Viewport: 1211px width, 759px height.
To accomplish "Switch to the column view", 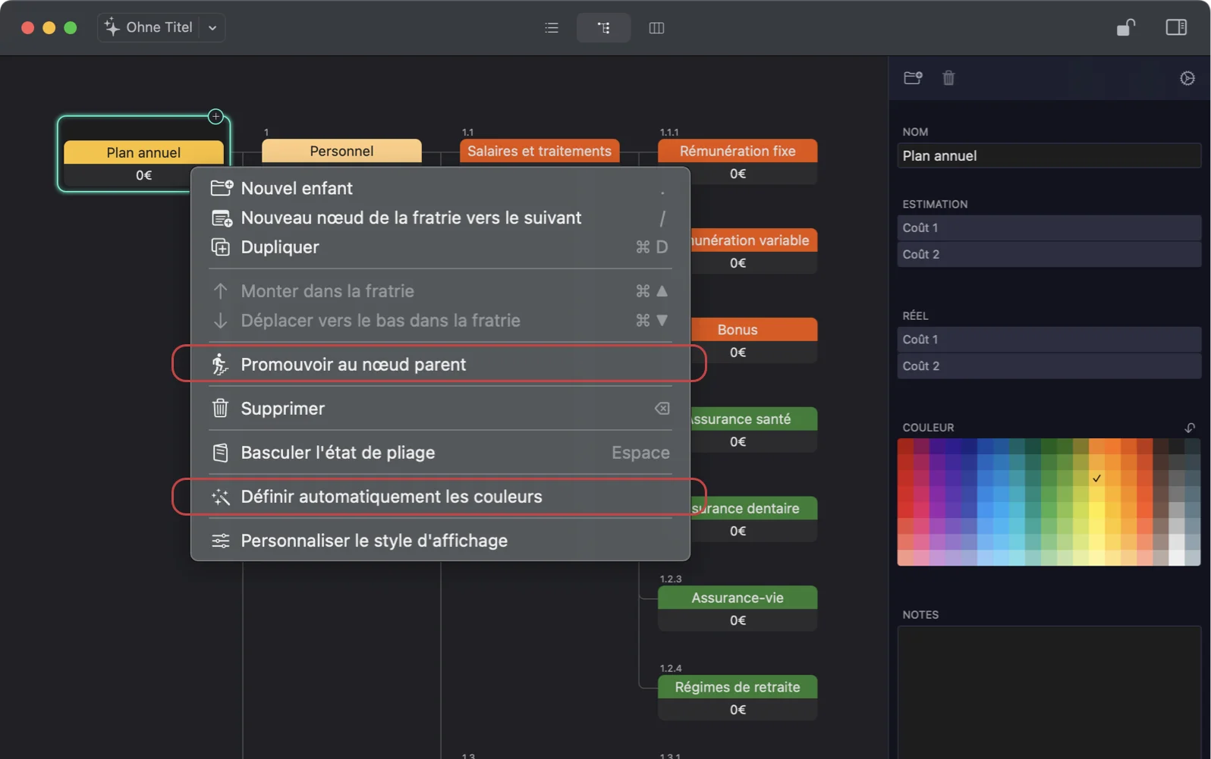I will point(656,28).
